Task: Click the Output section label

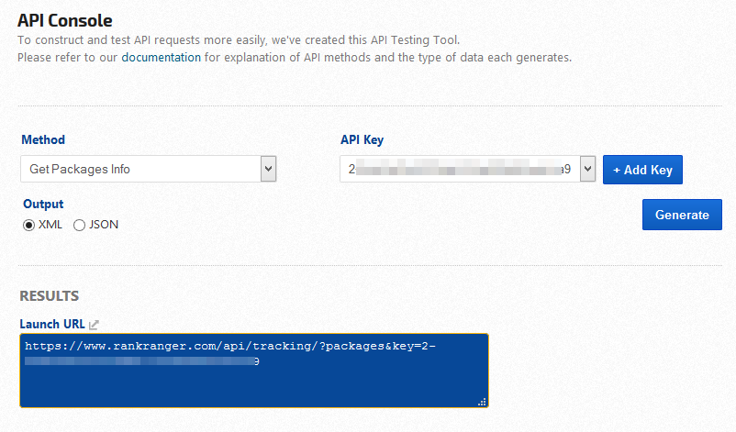Action: click(42, 205)
